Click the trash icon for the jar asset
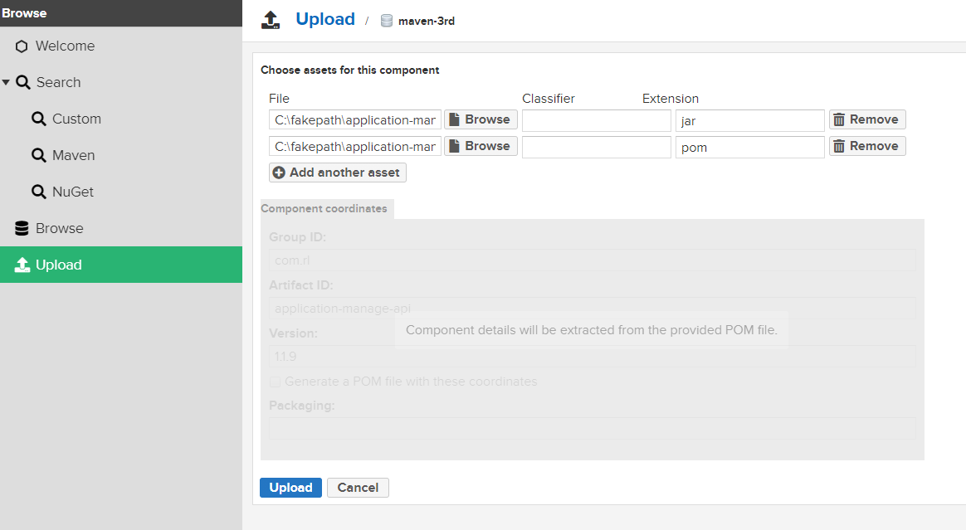 [x=839, y=119]
